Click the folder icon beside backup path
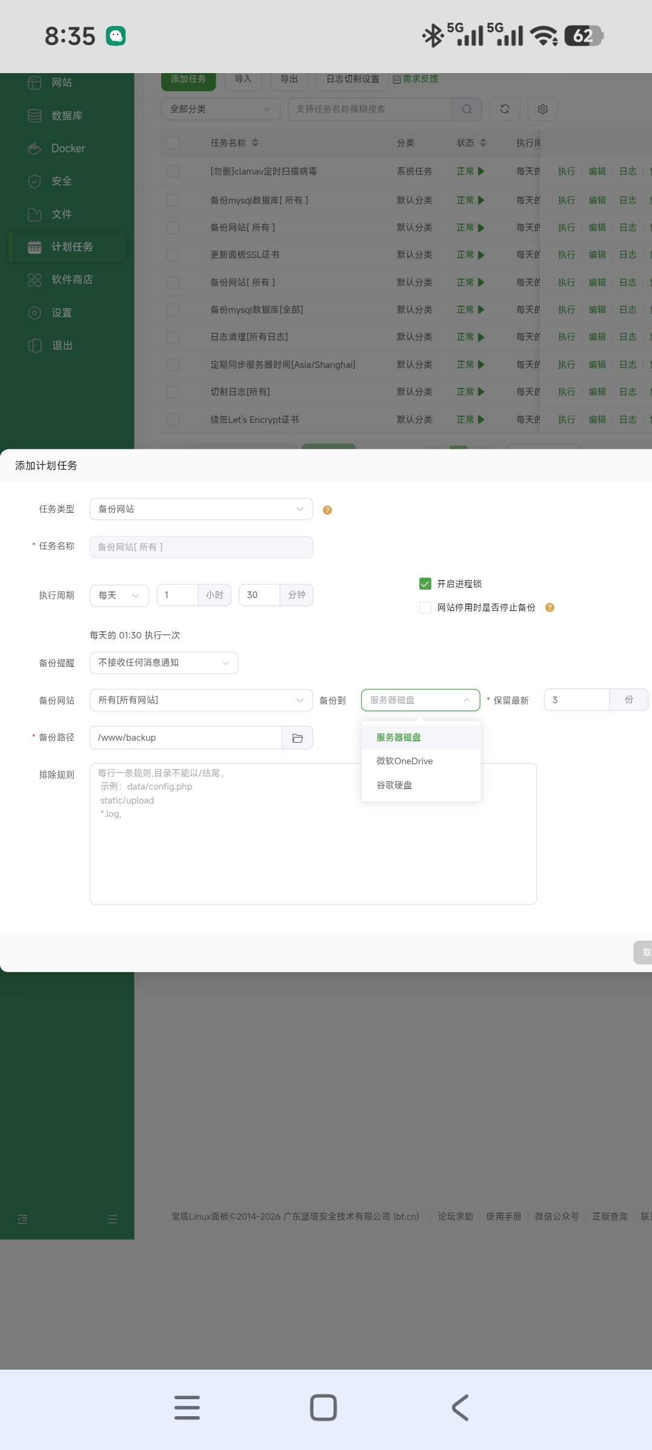 tap(297, 738)
